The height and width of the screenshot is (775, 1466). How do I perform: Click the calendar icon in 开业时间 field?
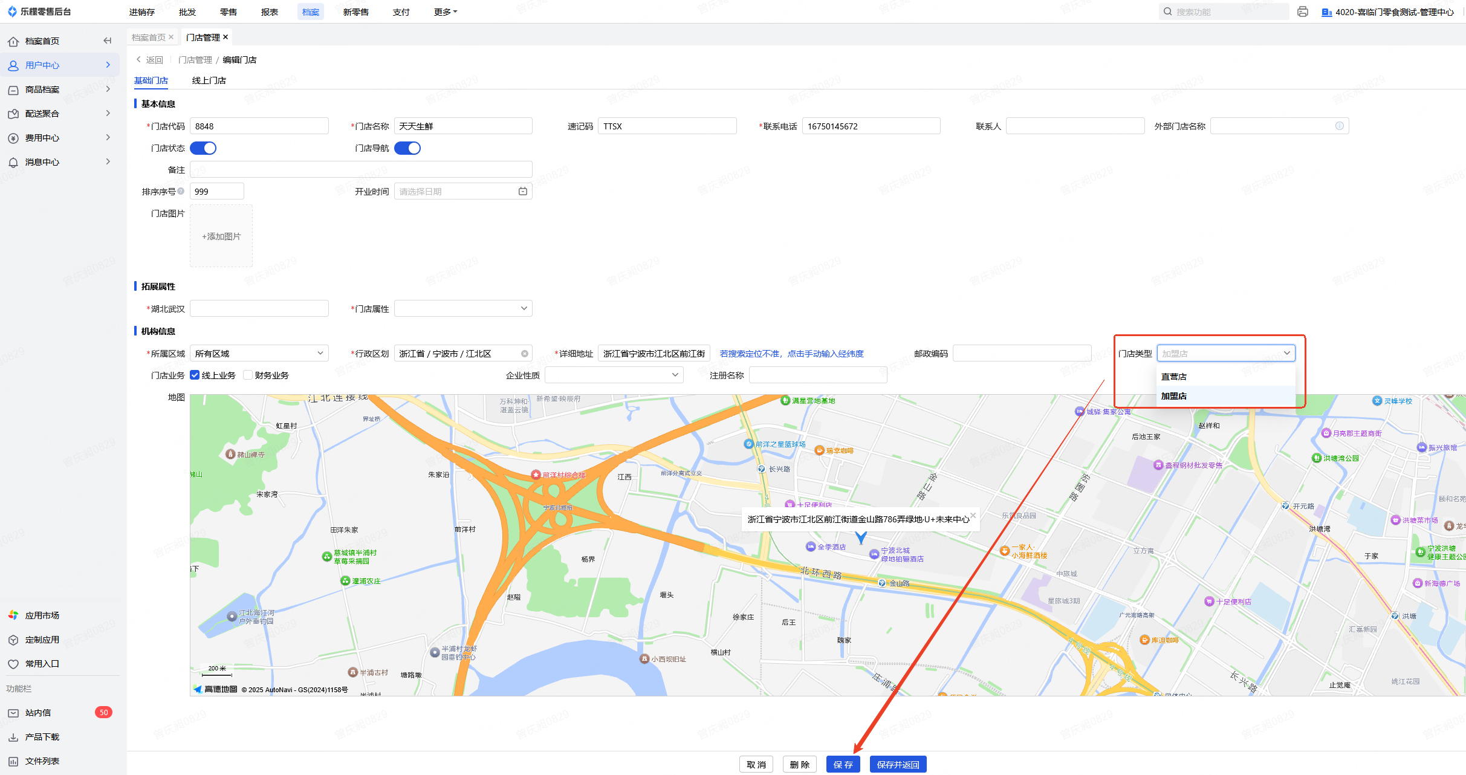coord(523,192)
